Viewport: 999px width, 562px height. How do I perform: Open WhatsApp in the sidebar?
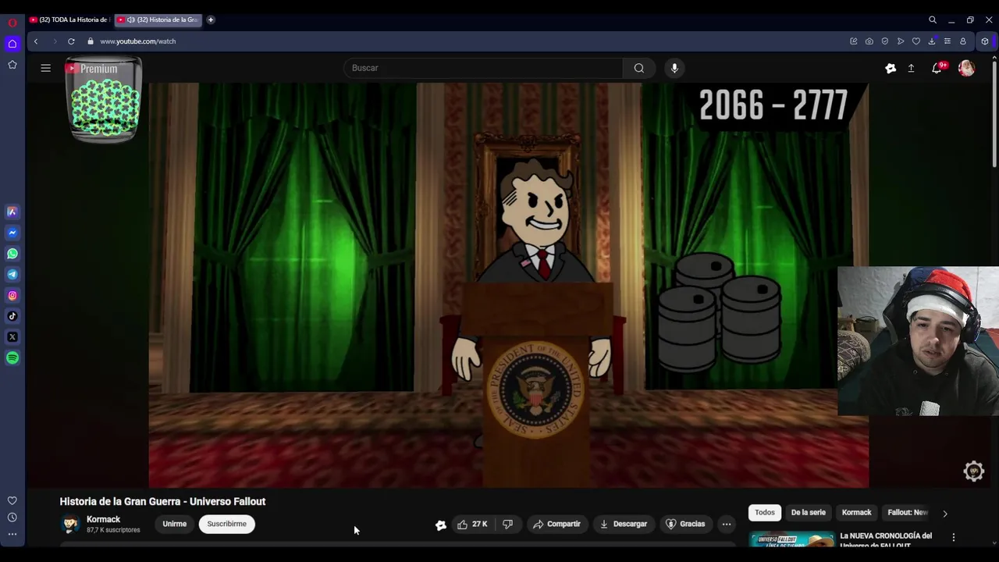click(12, 254)
